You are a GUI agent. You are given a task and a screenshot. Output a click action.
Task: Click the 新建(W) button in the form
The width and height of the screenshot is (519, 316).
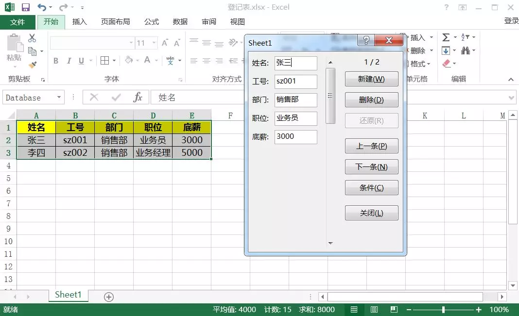pyautogui.click(x=371, y=79)
